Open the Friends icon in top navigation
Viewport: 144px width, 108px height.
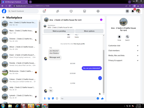click(58, 11)
